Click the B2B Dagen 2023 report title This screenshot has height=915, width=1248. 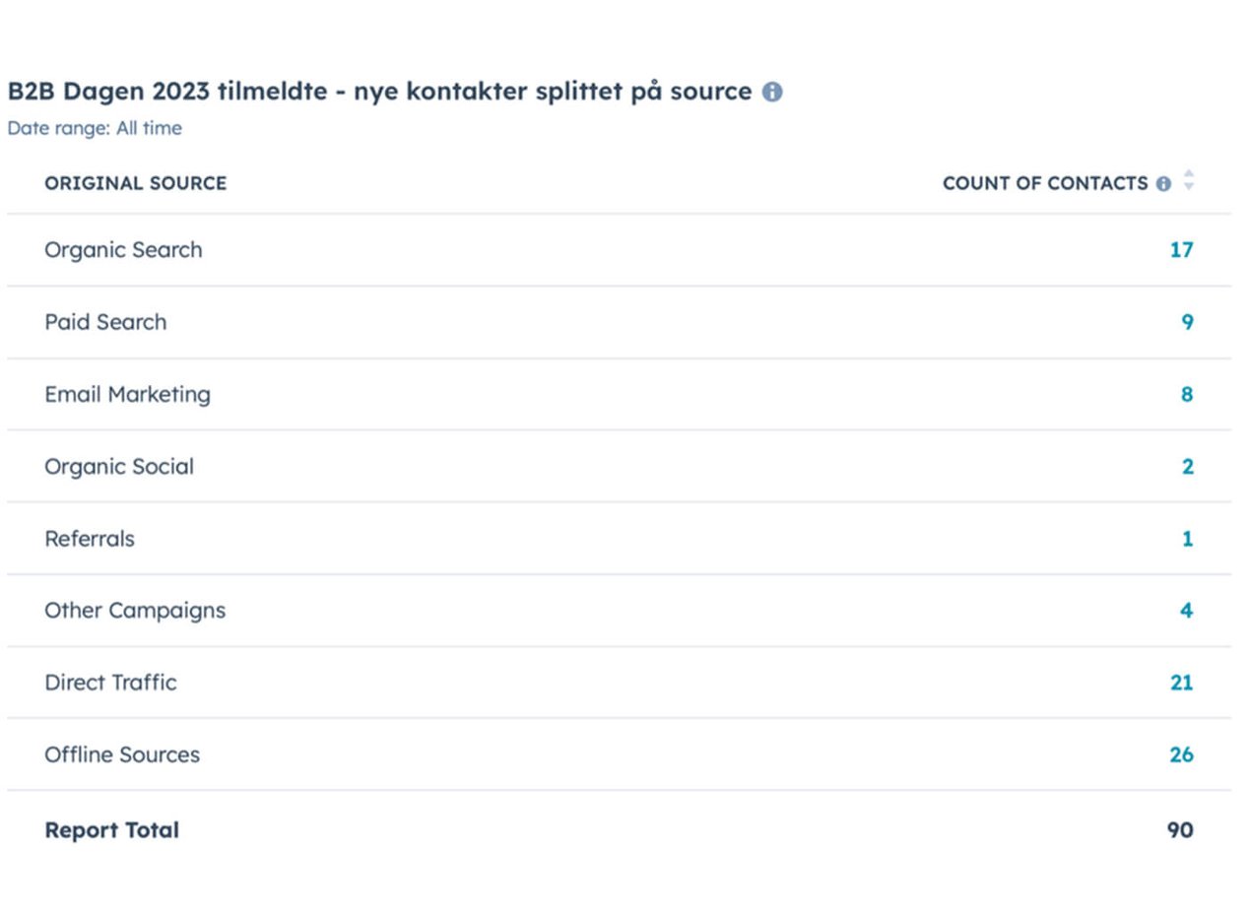point(379,92)
